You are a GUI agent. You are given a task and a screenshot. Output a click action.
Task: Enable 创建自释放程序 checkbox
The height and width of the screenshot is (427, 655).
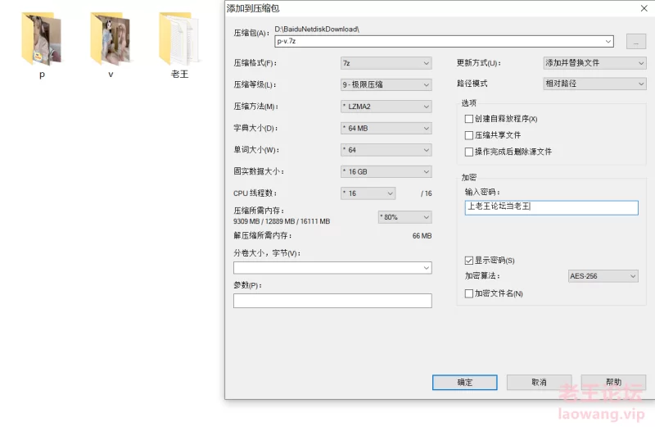point(468,119)
